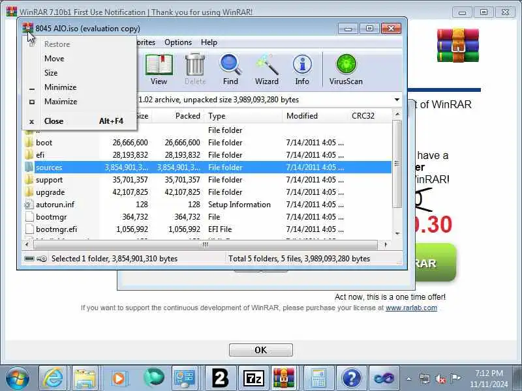Click the bootmgr file icon

tap(29, 217)
